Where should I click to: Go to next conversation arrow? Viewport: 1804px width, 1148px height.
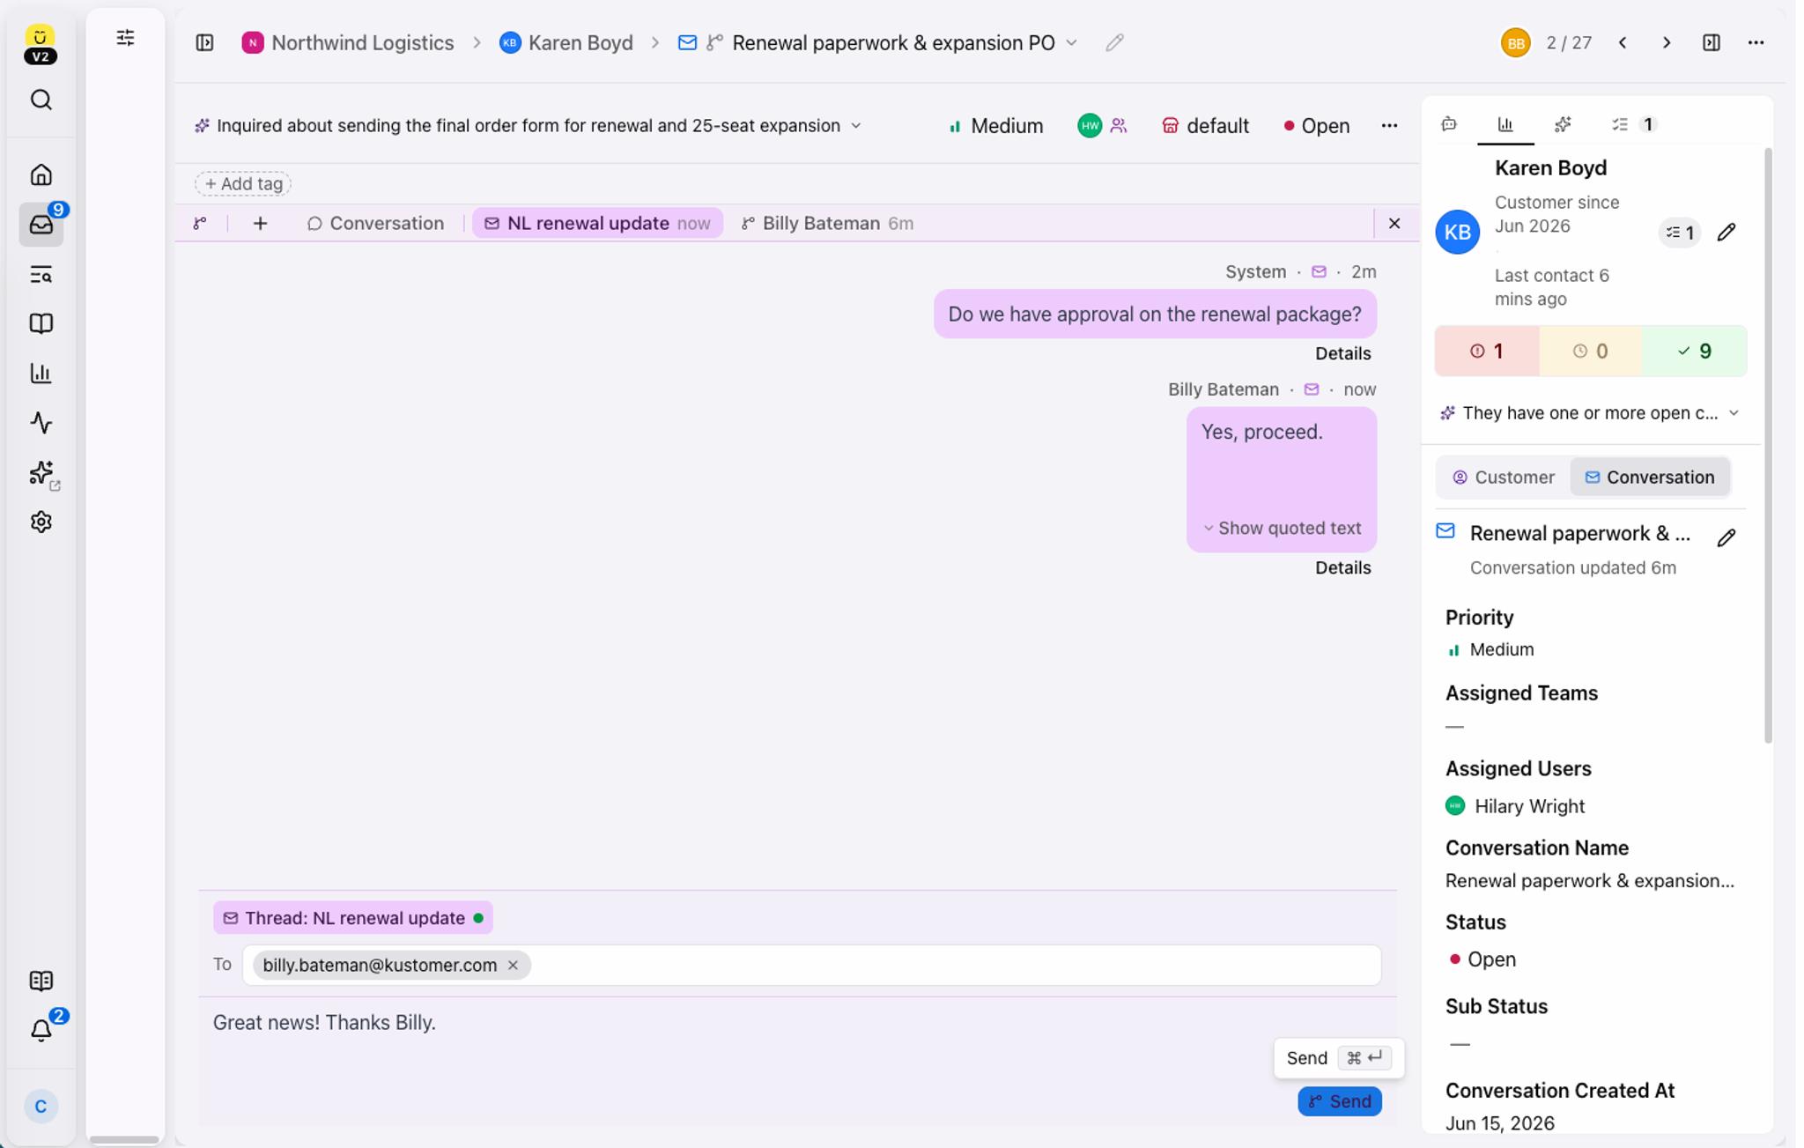coord(1667,42)
